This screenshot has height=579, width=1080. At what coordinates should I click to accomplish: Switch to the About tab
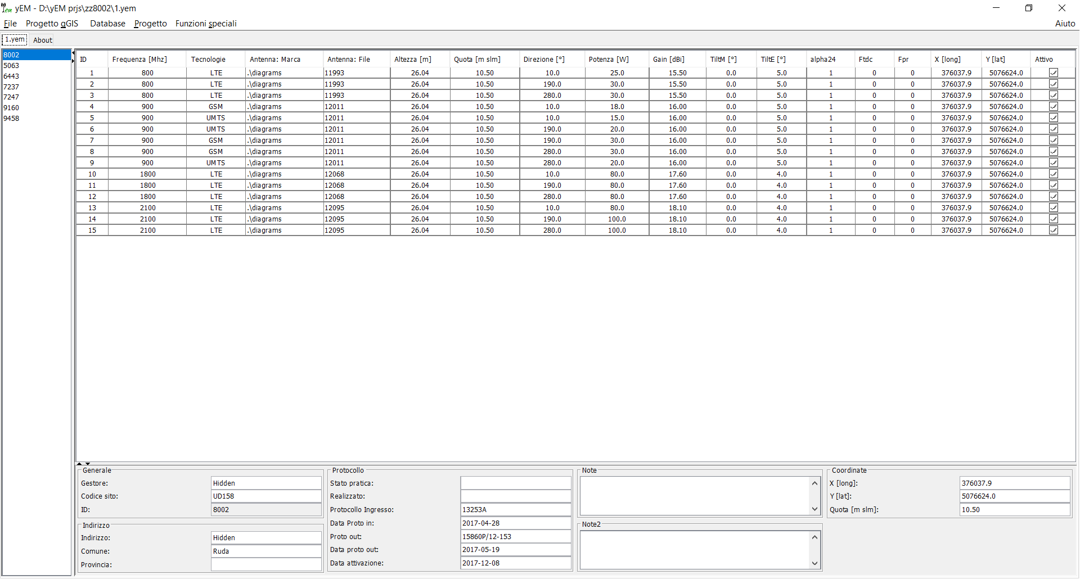tap(43, 40)
